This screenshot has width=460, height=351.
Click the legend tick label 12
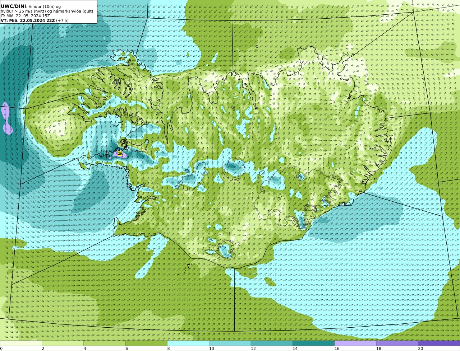coord(253,348)
